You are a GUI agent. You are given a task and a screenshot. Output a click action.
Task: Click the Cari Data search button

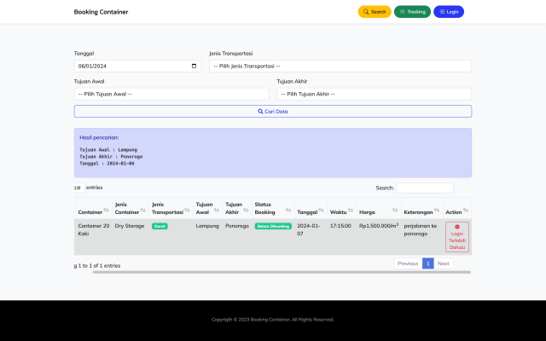[x=273, y=111]
